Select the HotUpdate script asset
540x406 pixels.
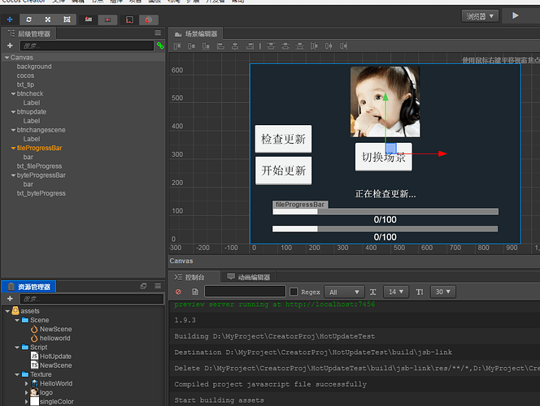coord(55,356)
